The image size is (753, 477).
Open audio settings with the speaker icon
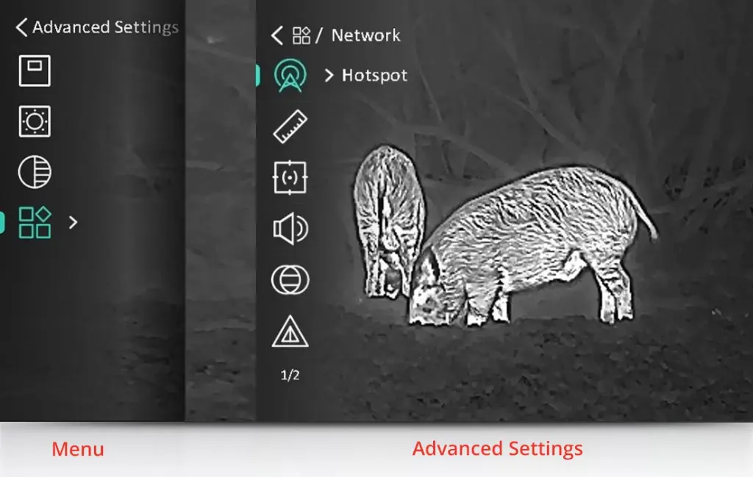[x=292, y=229]
